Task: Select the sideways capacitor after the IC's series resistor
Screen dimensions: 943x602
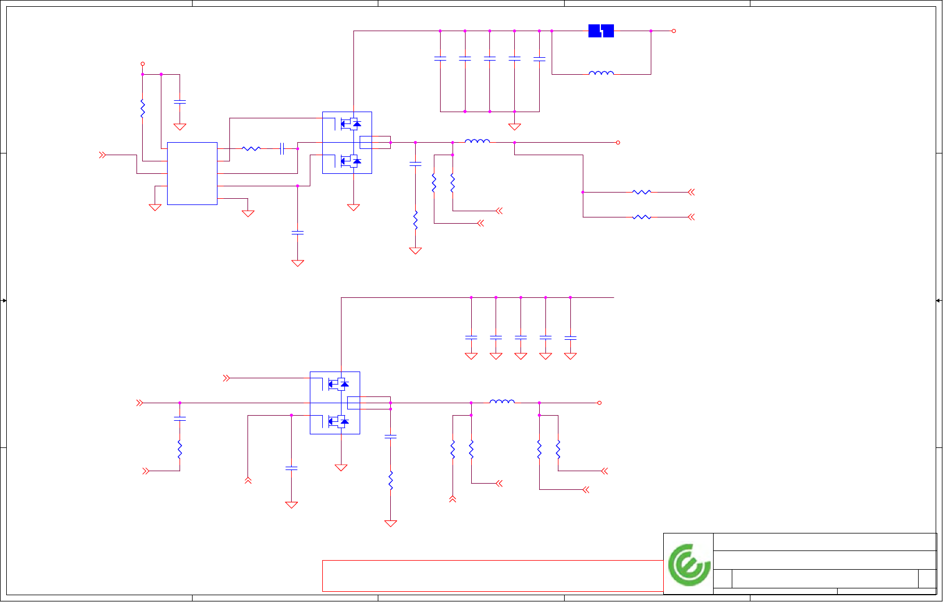Action: (x=281, y=148)
